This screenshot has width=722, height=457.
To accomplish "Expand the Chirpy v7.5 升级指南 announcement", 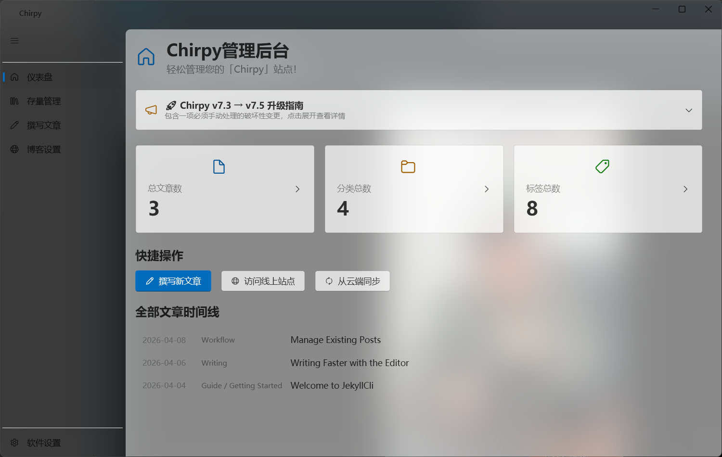I will pos(688,110).
